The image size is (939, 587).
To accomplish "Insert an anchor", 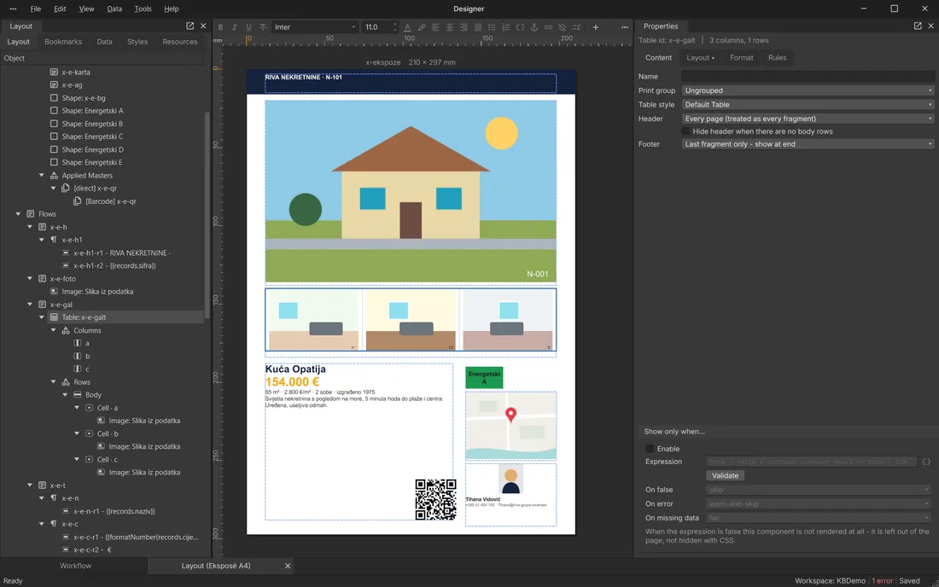I will click(x=534, y=27).
